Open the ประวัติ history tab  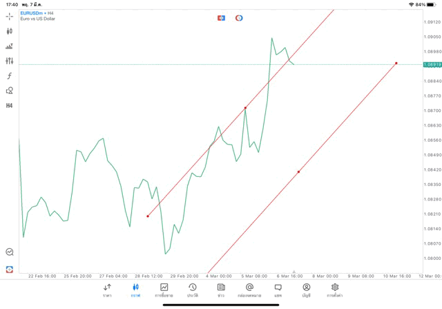point(192,290)
